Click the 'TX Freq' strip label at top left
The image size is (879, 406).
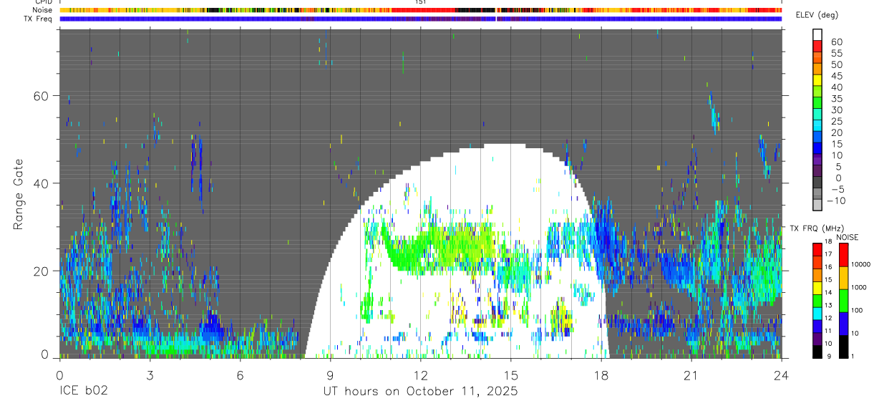point(37,19)
